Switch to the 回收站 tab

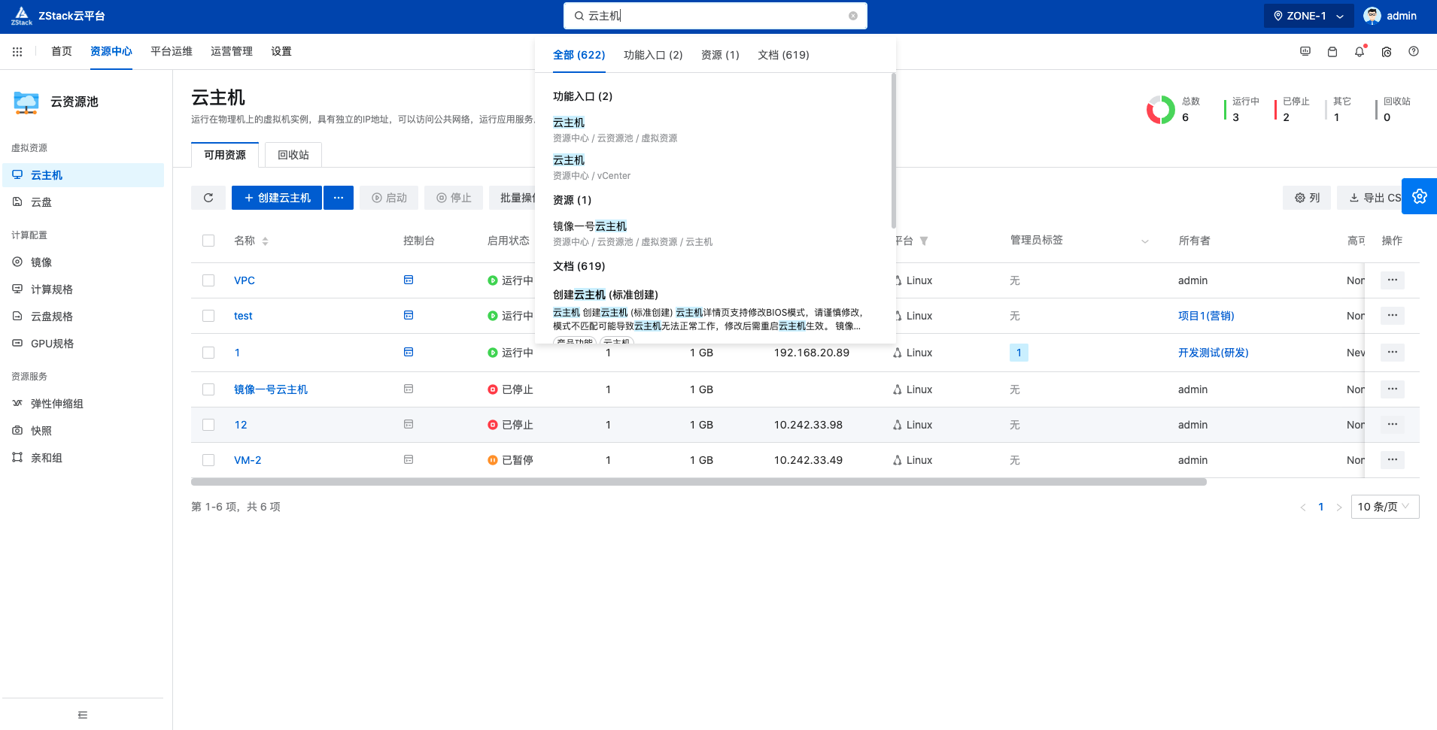[x=293, y=155]
